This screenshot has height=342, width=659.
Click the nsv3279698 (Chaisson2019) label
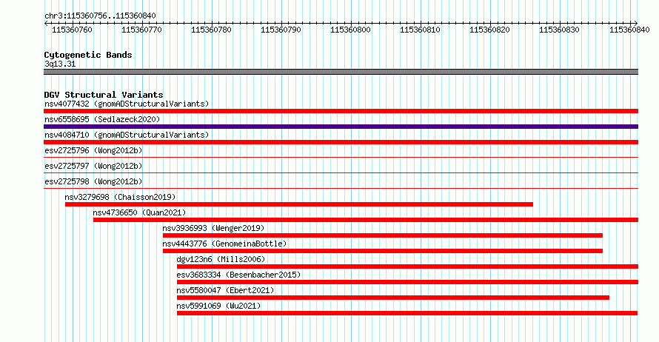click(x=120, y=197)
